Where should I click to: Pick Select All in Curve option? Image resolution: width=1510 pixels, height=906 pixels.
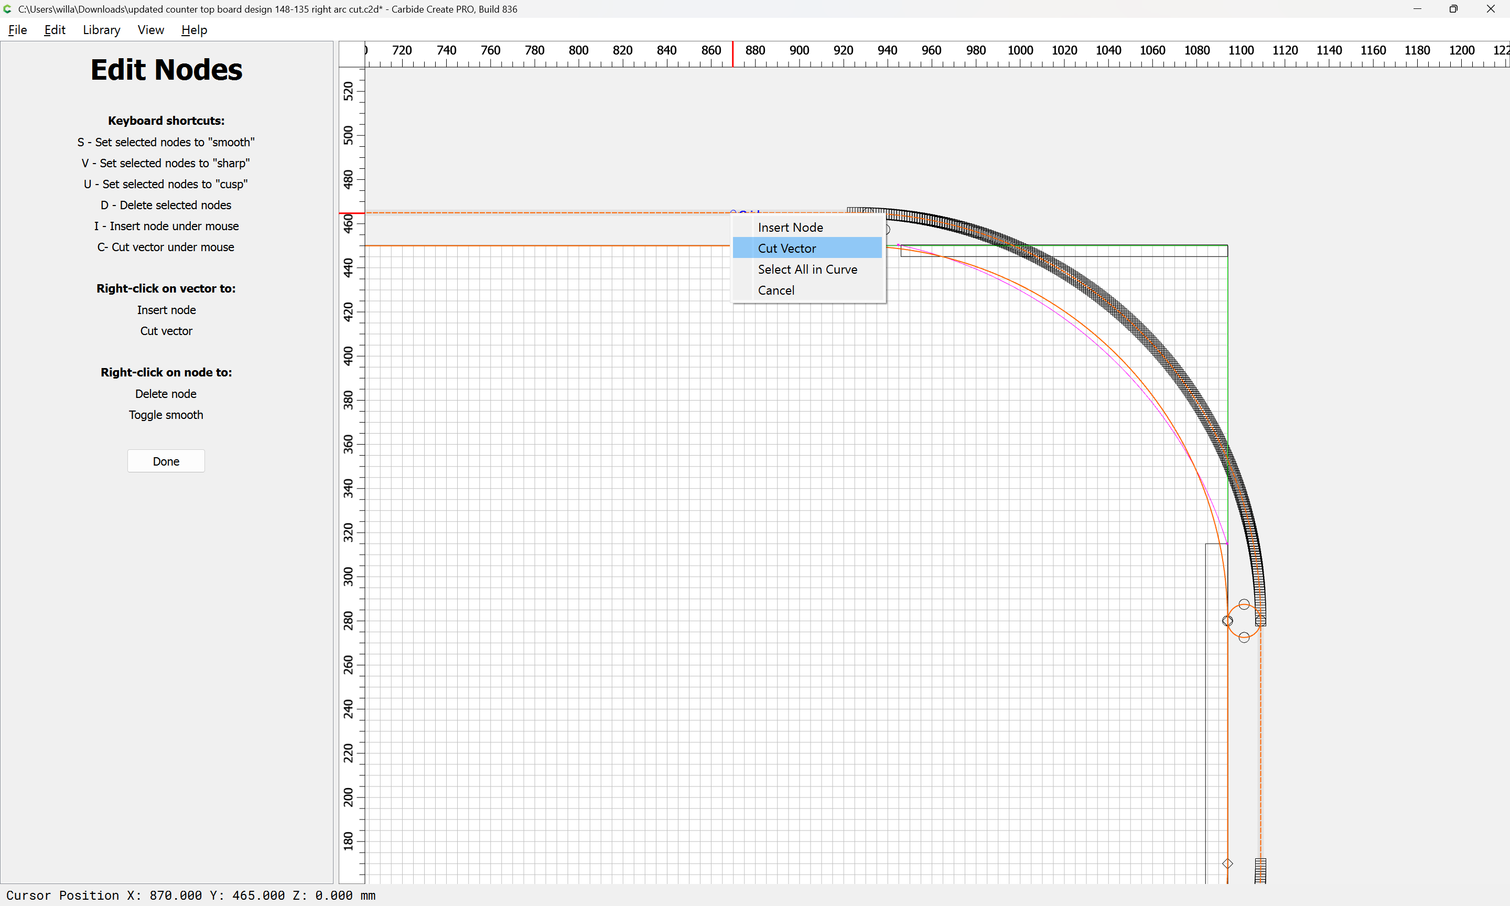[x=807, y=269]
